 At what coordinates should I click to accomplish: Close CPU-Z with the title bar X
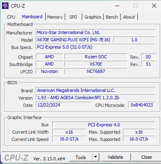[154, 6]
